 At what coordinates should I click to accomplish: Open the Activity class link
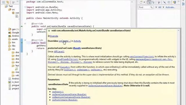(x=77, y=41)
